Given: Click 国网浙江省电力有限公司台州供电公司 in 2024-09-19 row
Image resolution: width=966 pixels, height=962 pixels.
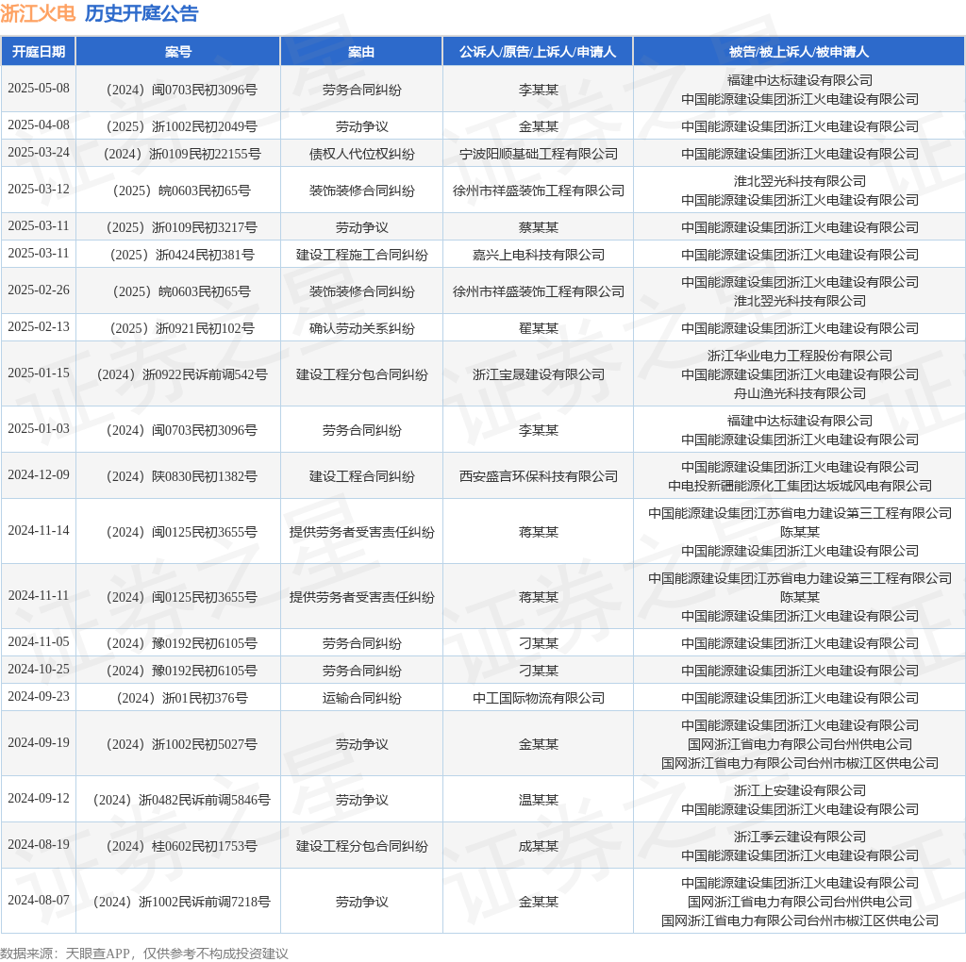Looking at the screenshot, I should pyautogui.click(x=800, y=744).
